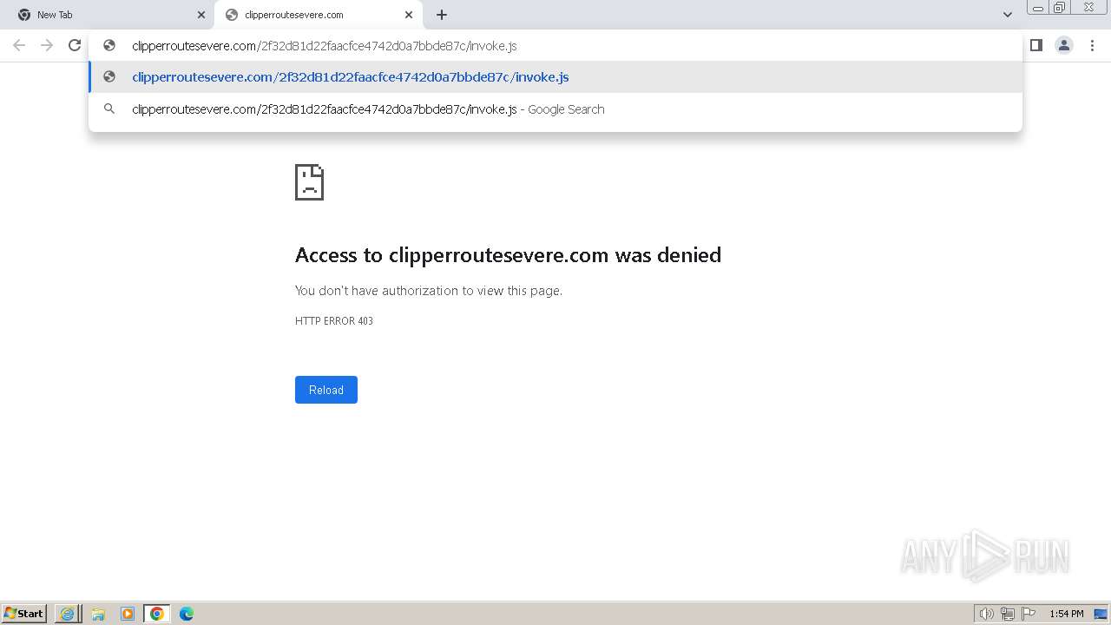The width and height of the screenshot is (1111, 625).
Task: Click the network tray icon
Action: (x=1008, y=614)
